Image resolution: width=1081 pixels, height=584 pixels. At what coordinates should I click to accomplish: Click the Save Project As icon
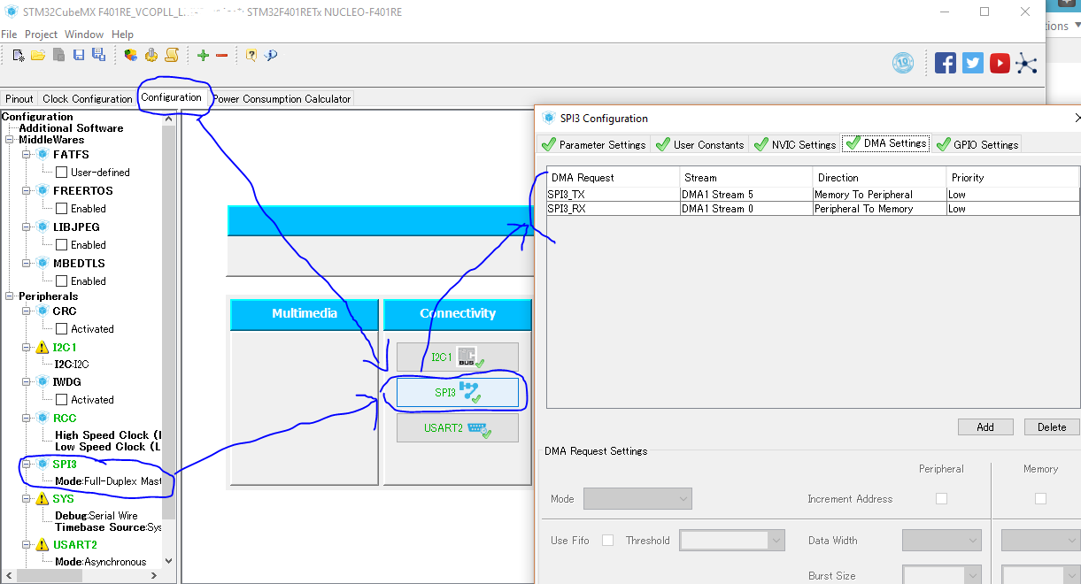(x=98, y=55)
